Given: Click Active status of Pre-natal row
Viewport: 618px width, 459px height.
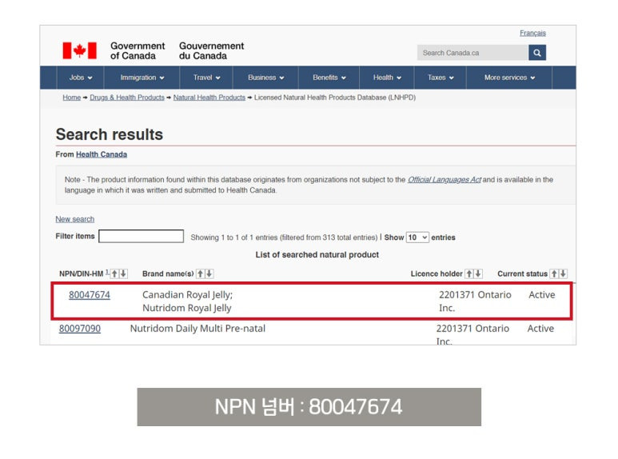Looking at the screenshot, I should [x=540, y=329].
